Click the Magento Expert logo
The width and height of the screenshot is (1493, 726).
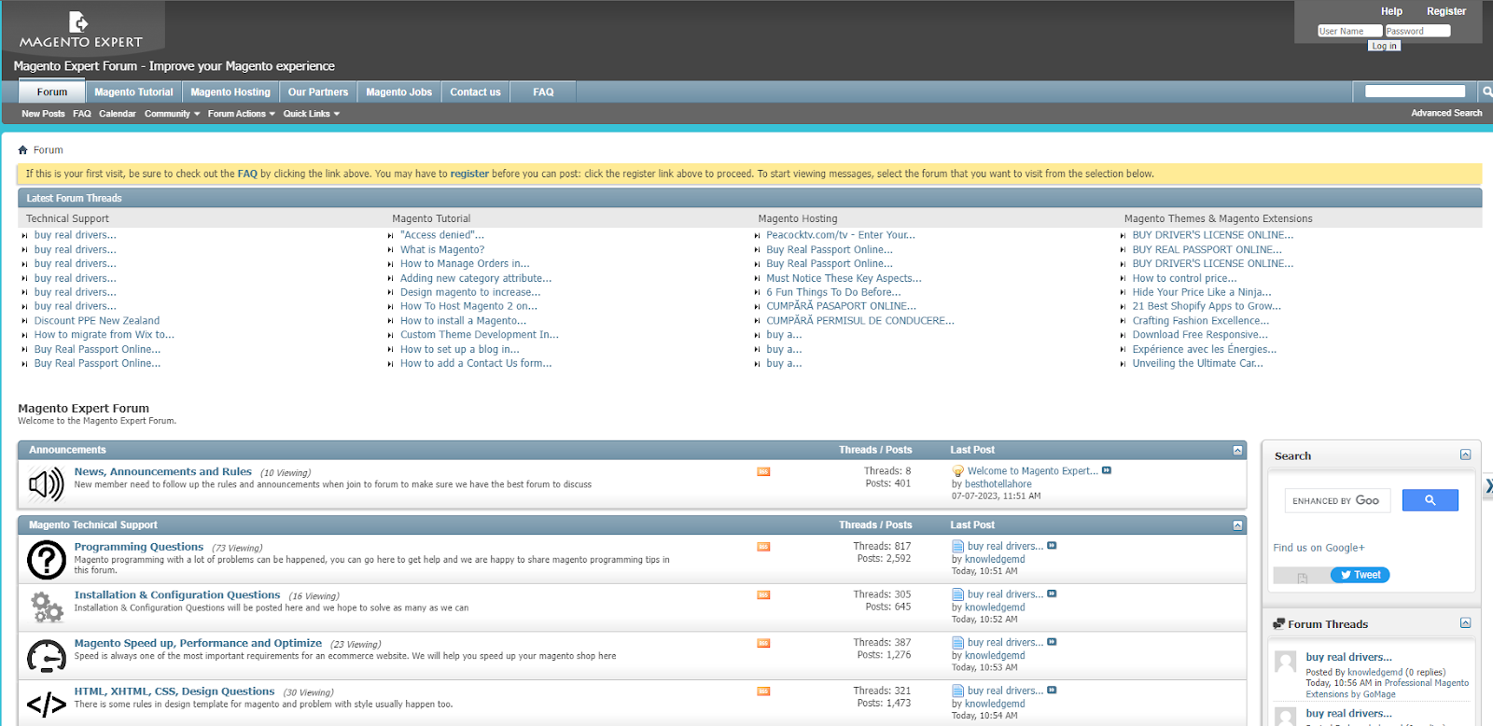pyautogui.click(x=81, y=30)
